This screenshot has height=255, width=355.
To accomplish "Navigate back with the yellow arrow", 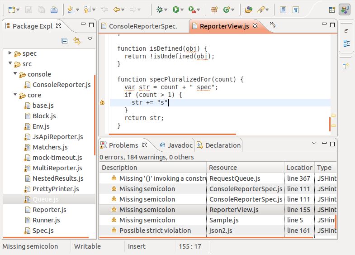I will (117, 10).
